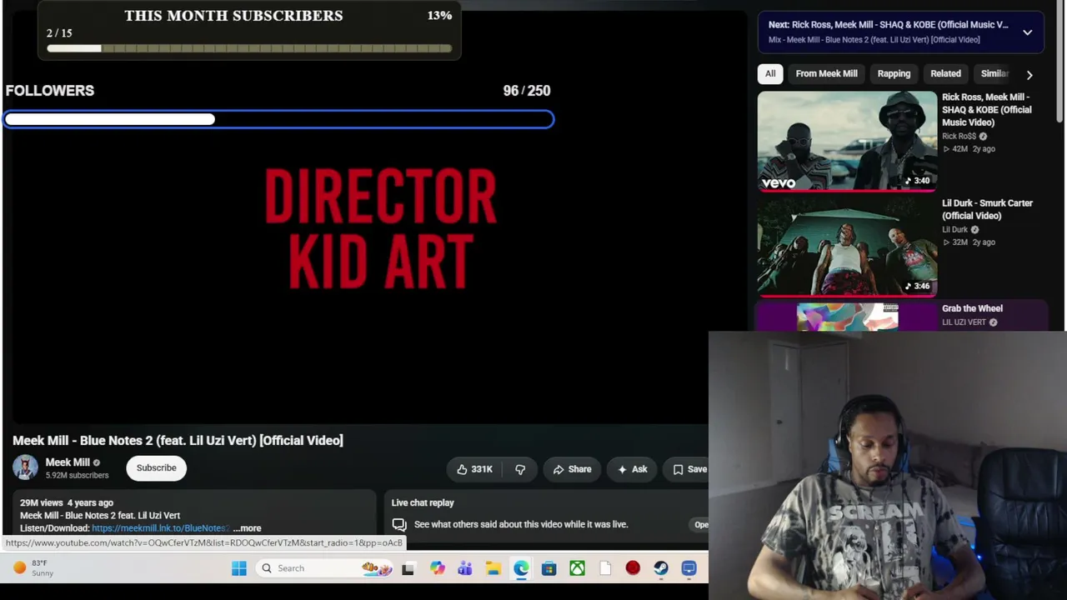Click the video title Blue Notes 2

coord(178,440)
